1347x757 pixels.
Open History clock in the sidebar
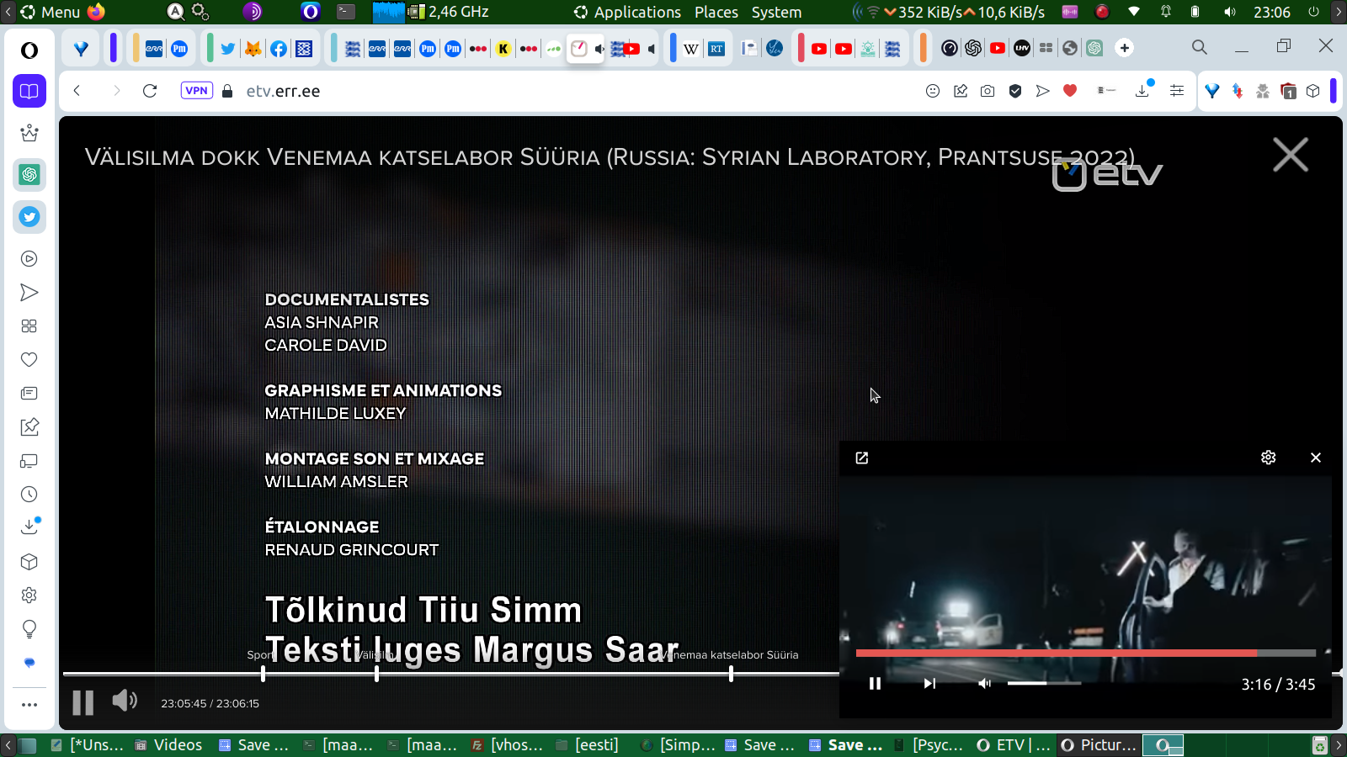tap(29, 495)
